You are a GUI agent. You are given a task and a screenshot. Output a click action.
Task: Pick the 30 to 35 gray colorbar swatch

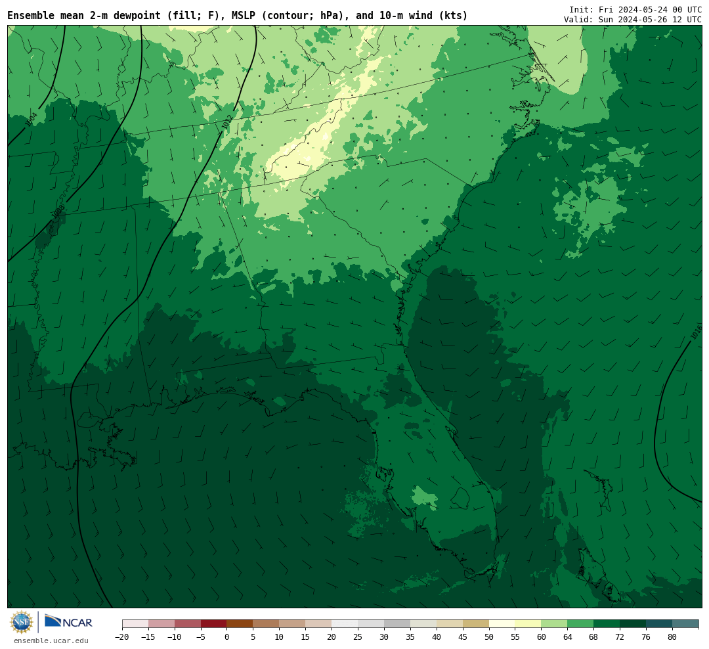pos(397,624)
